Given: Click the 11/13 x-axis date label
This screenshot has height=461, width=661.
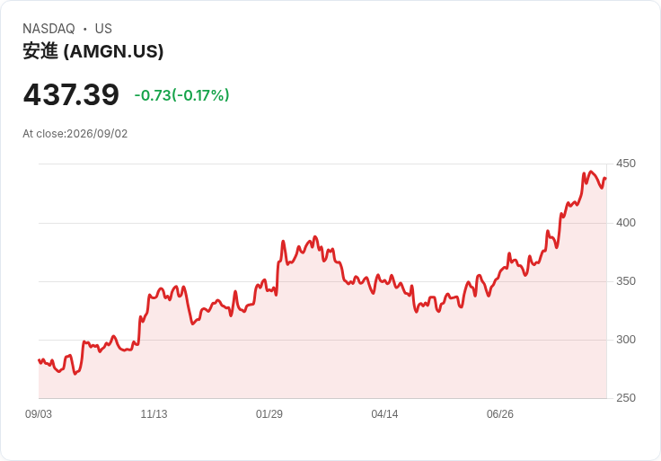Looking at the screenshot, I should (x=154, y=414).
